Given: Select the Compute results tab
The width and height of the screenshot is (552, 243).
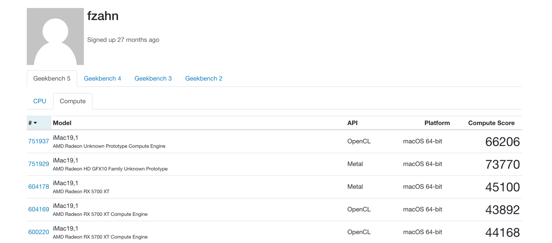Looking at the screenshot, I should pyautogui.click(x=72, y=101).
